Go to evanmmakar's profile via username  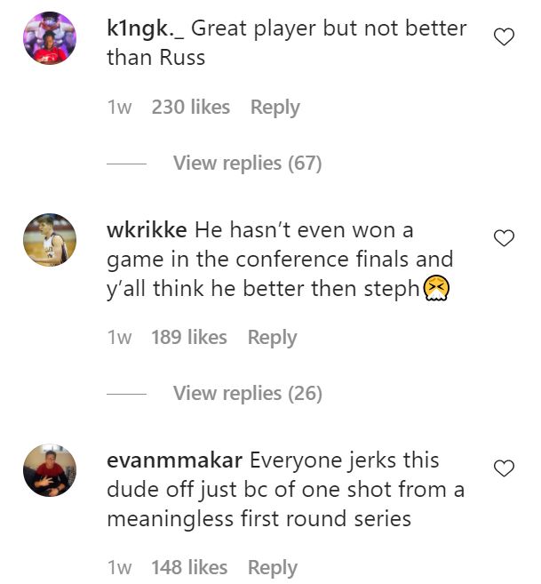click(x=174, y=461)
